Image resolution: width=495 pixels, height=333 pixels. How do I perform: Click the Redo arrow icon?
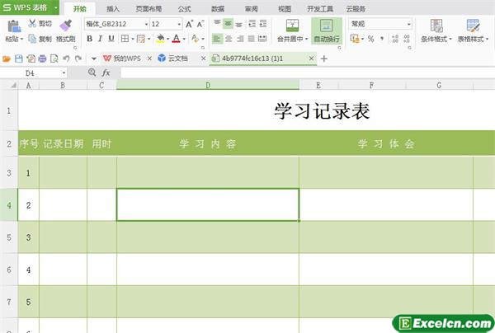click(x=78, y=59)
